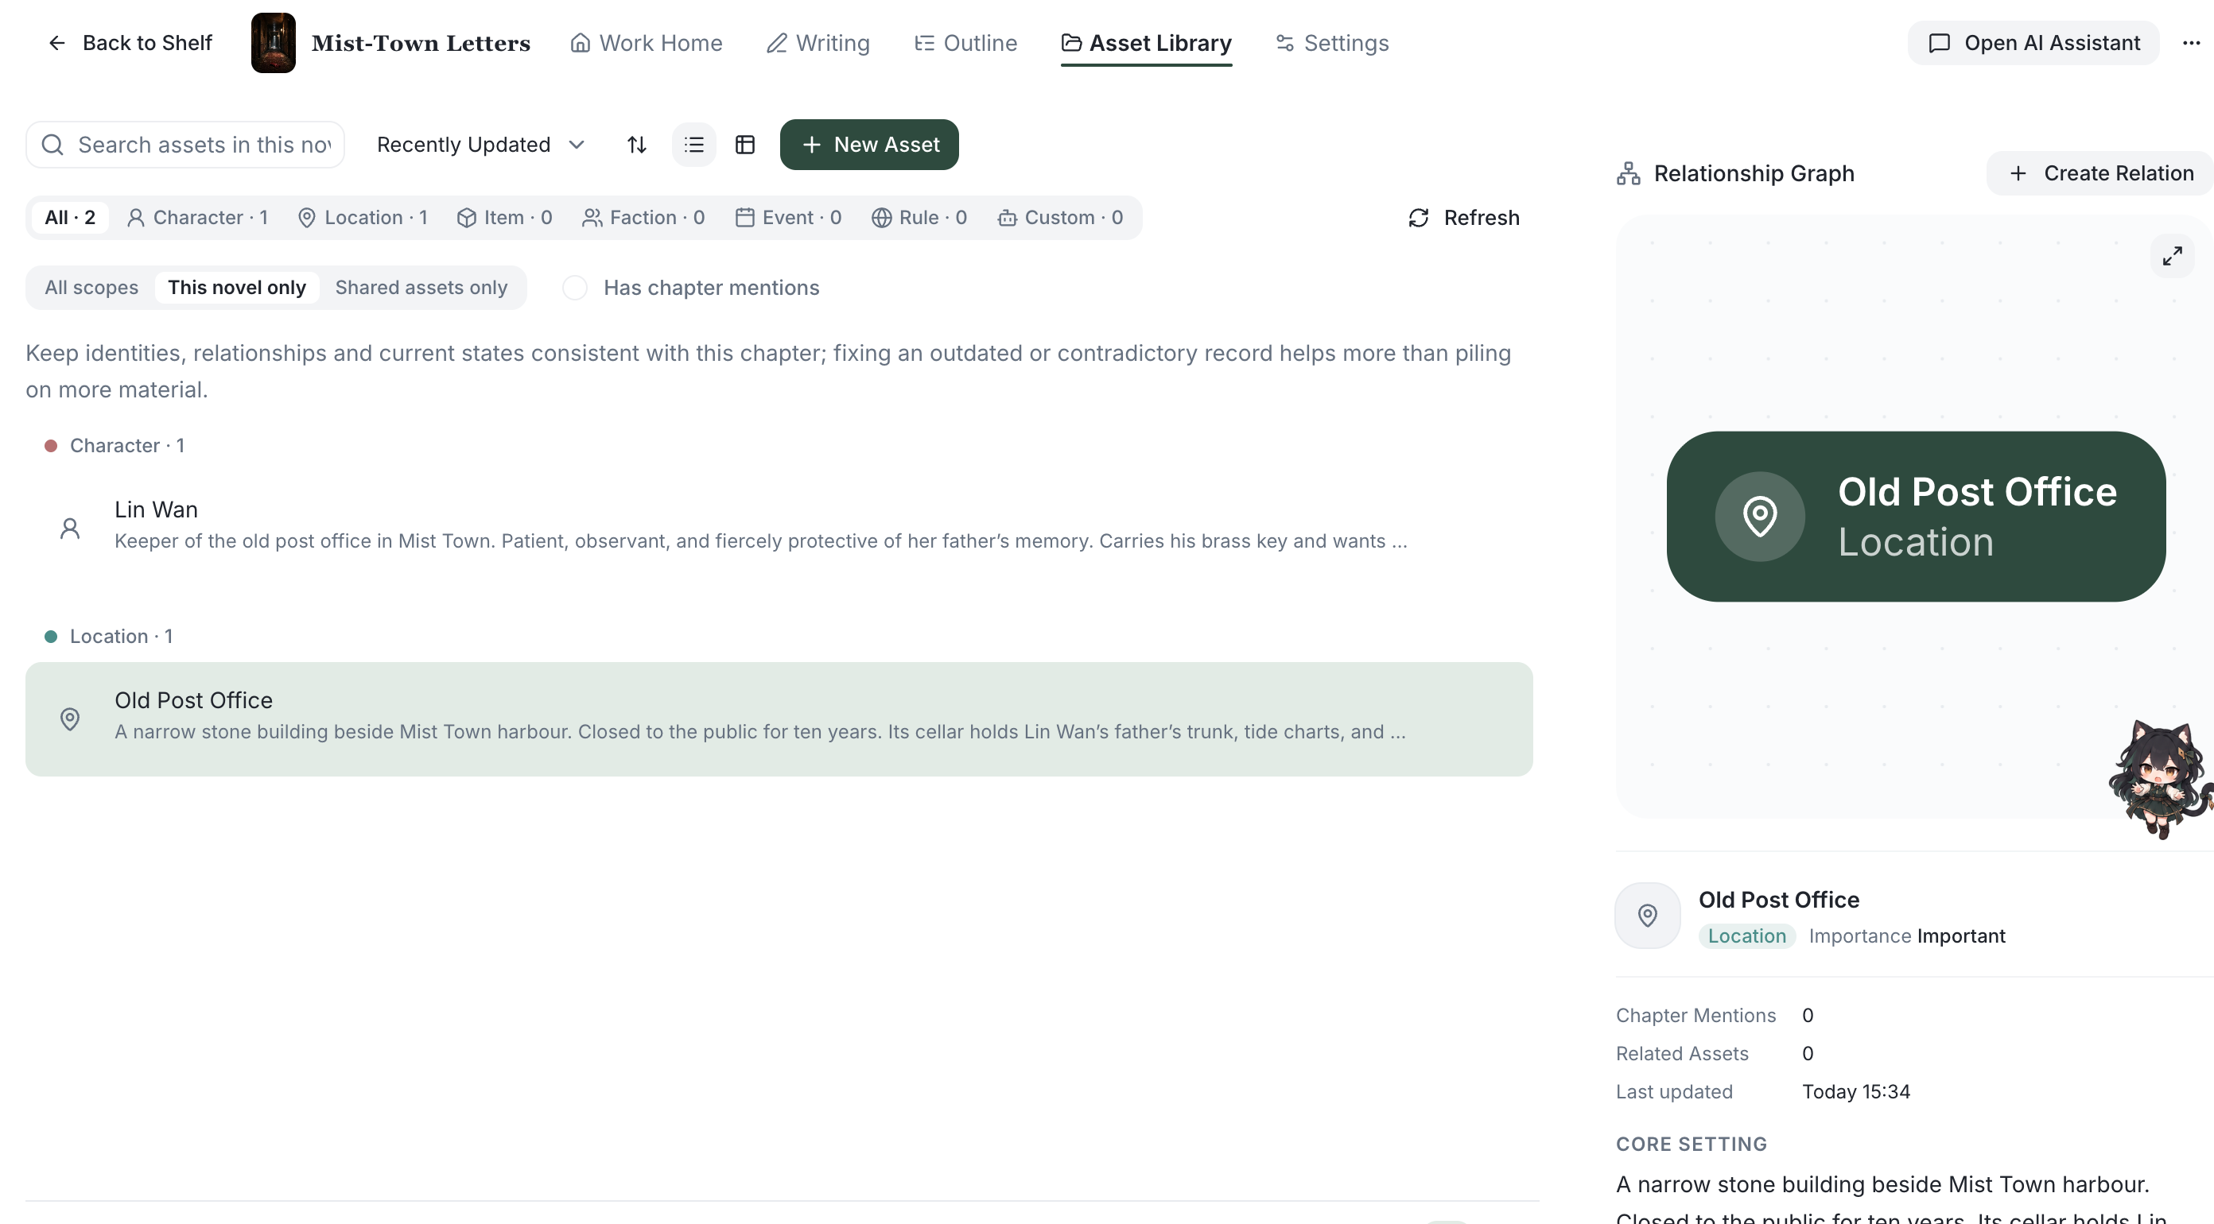Filter by Location type
The image size is (2214, 1224).
coord(363,217)
